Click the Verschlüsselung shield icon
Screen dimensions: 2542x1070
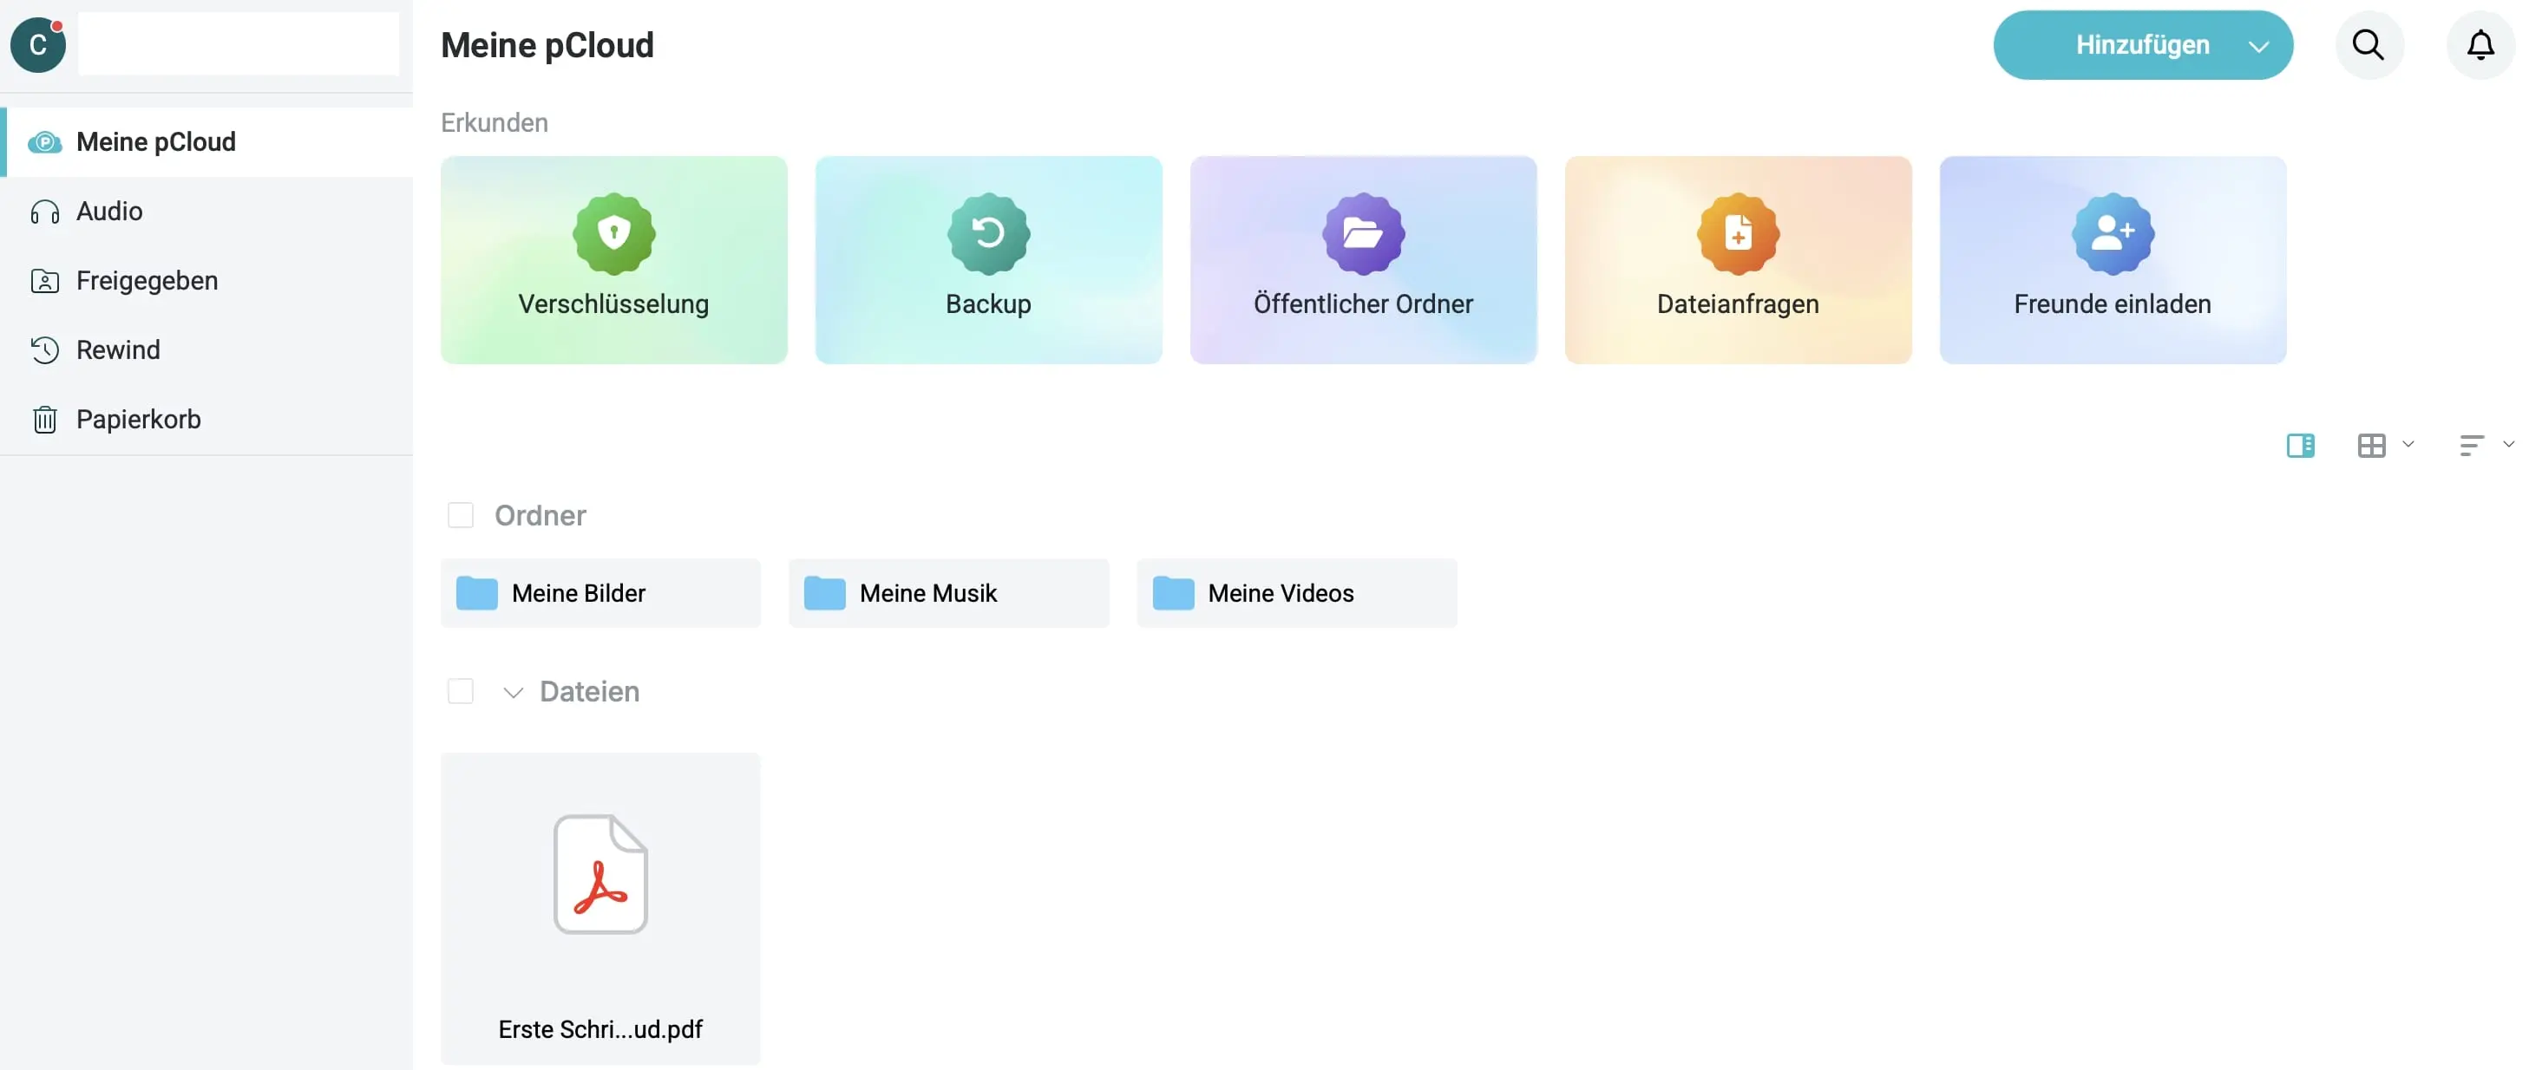coord(613,234)
